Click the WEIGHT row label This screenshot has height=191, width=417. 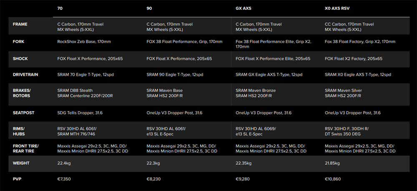[21, 163]
